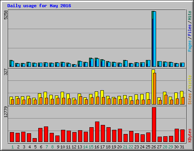Click day 13 on the x-axis

[x=80, y=147]
